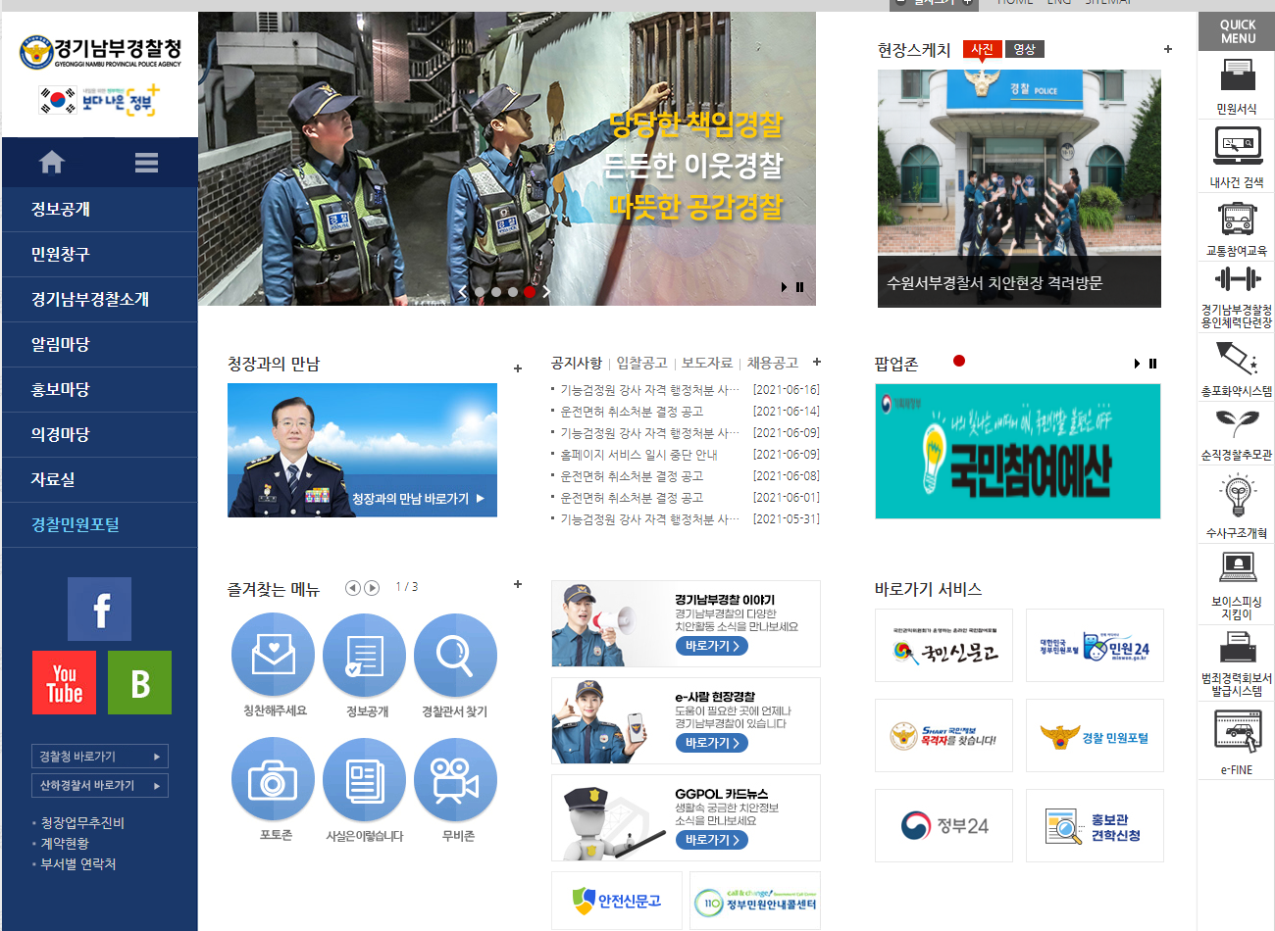Viewport: 1275px width, 931px height.
Task: Open the green blog B icon
Action: tap(139, 682)
